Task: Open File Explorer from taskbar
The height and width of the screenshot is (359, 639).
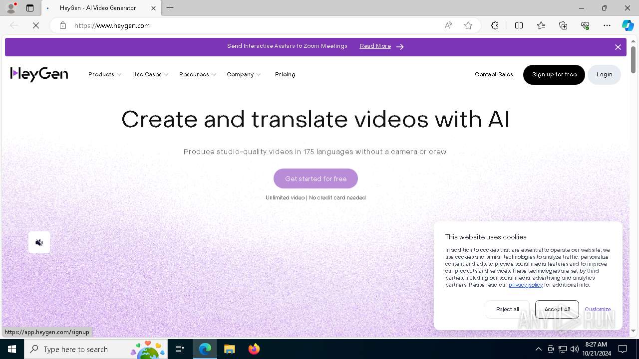Action: tap(229, 349)
